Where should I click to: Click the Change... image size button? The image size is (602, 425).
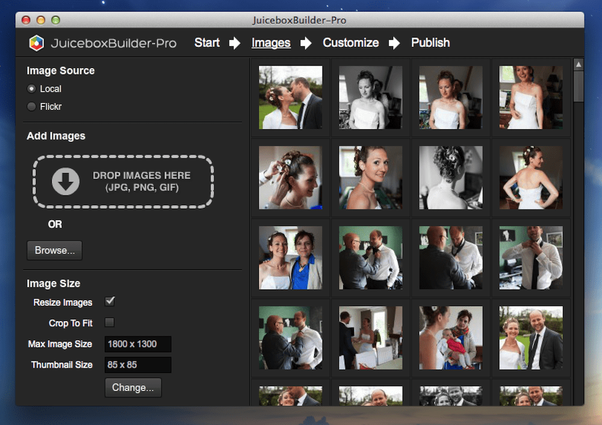point(133,388)
